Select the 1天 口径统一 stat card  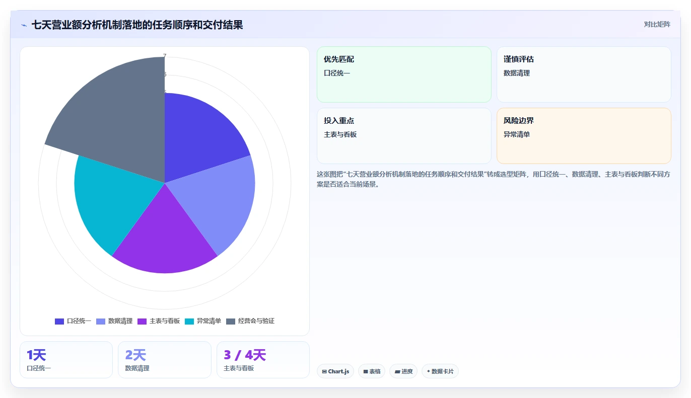tap(66, 360)
